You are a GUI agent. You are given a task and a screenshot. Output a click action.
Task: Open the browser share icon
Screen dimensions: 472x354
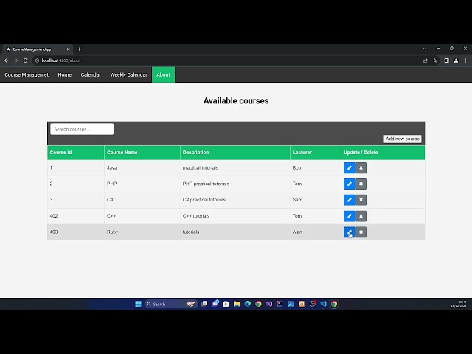(426, 60)
